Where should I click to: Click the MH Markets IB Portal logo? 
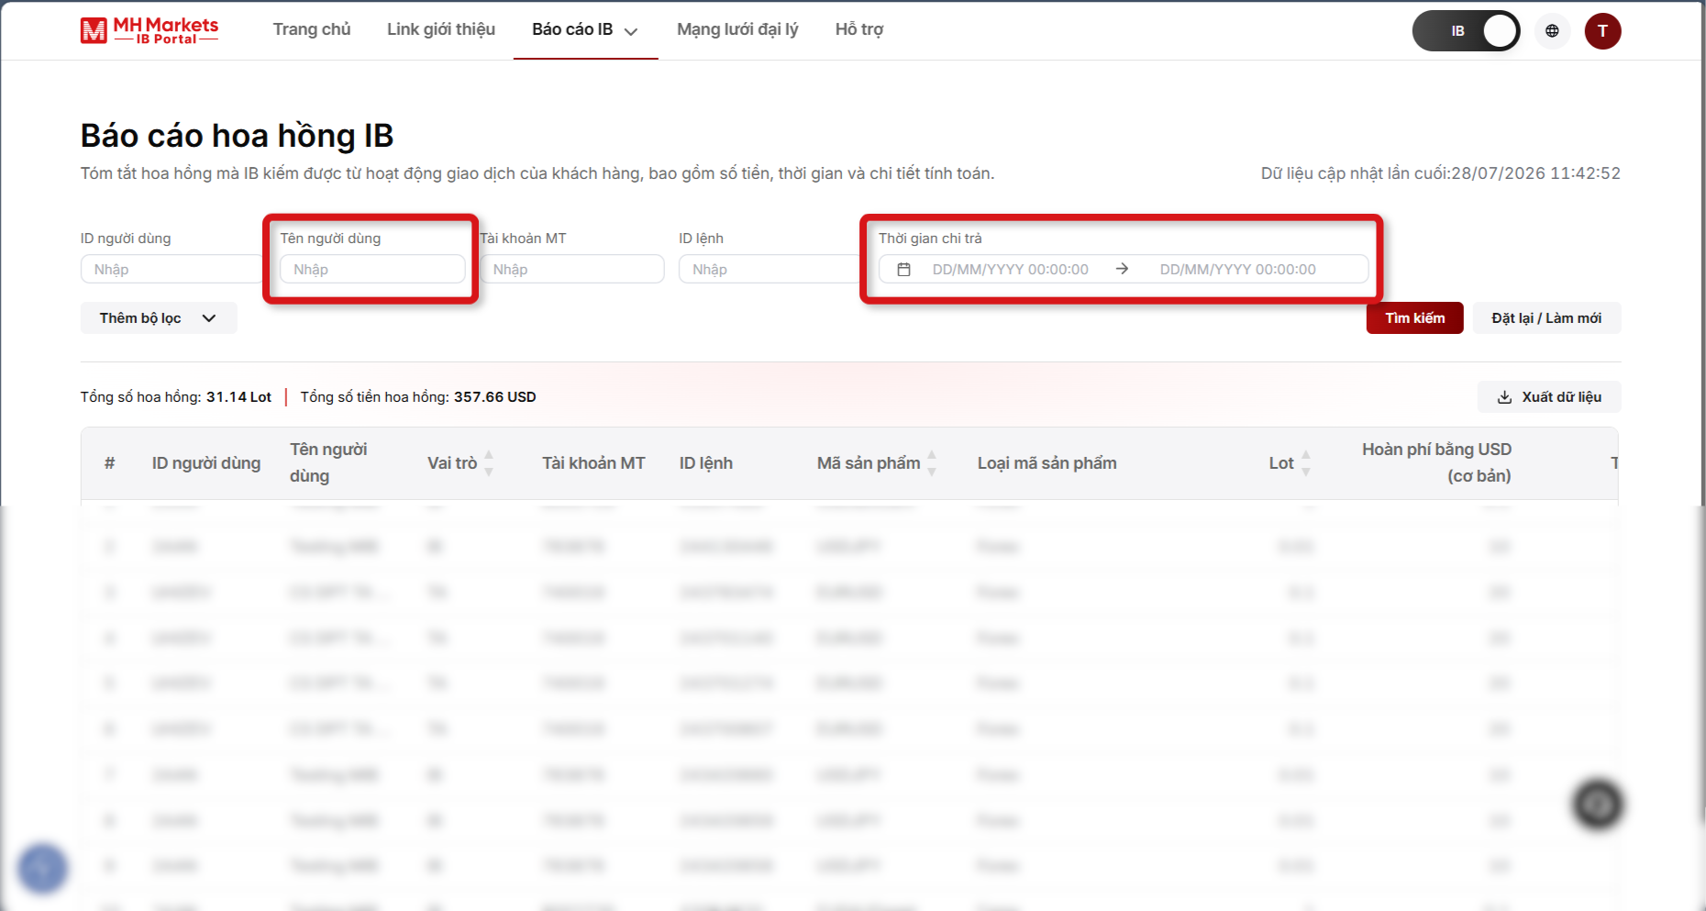(x=150, y=30)
